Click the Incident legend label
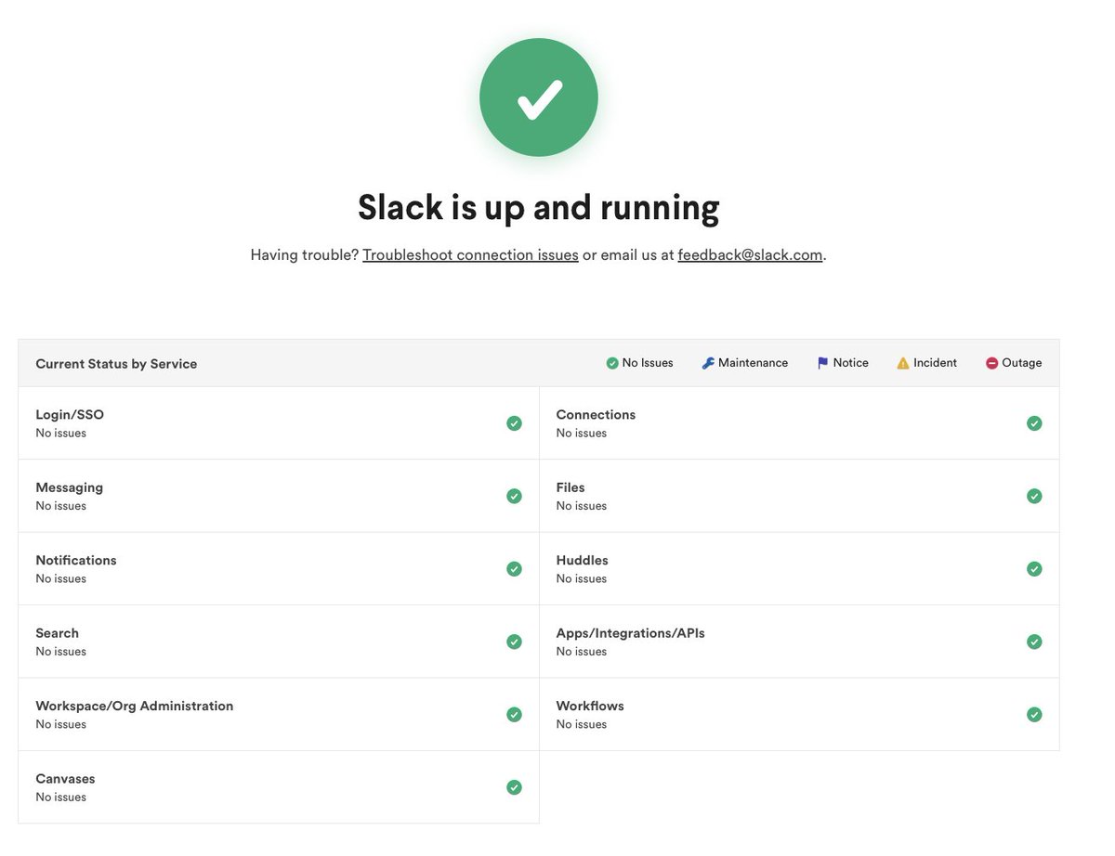The height and width of the screenshot is (856, 1115). pos(935,363)
